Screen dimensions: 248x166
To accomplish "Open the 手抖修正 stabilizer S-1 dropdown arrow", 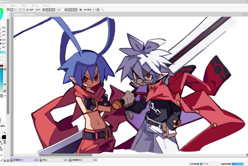I will click(98, 10).
